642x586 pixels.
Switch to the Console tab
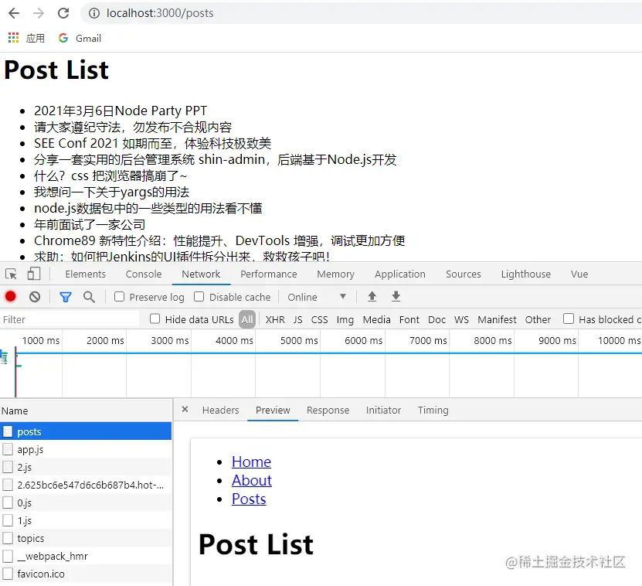(x=144, y=274)
